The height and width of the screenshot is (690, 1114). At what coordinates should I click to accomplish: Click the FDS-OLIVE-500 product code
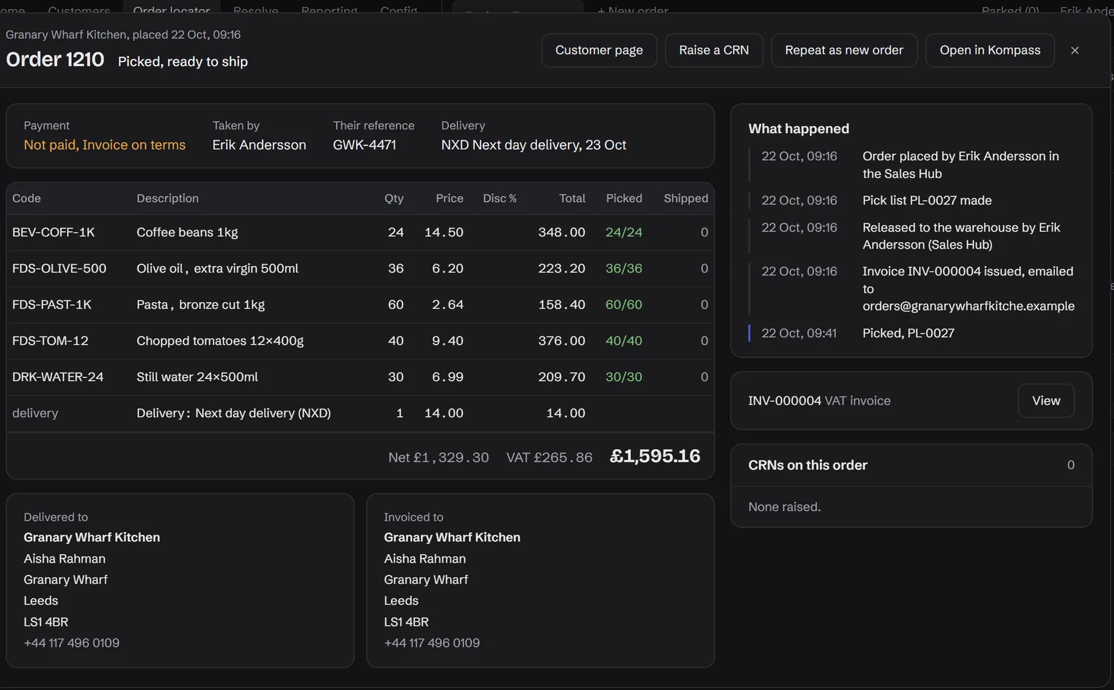click(59, 268)
